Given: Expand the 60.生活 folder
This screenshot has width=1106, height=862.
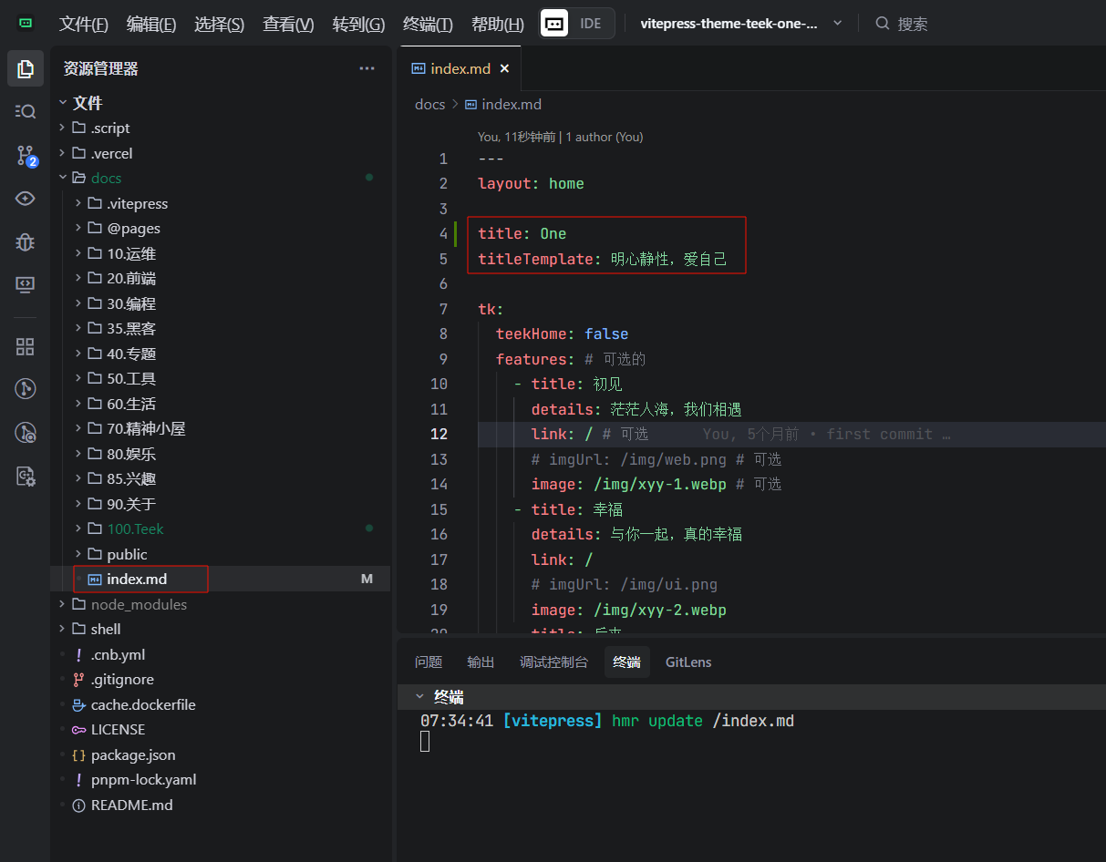Looking at the screenshot, I should (221, 404).
